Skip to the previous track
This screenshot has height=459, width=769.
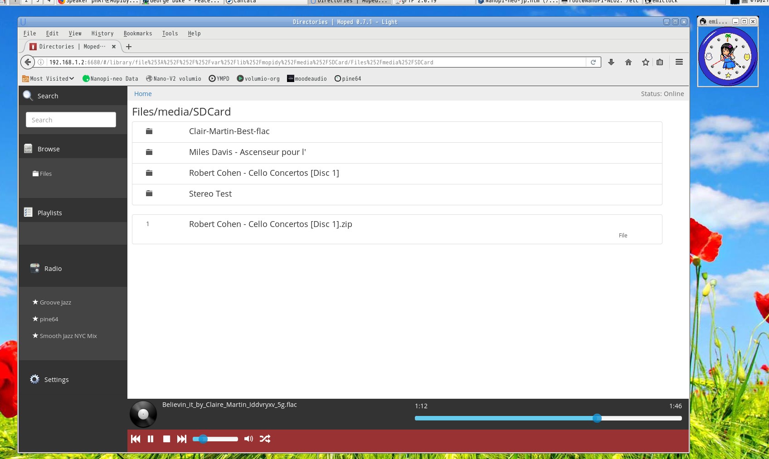(135, 439)
